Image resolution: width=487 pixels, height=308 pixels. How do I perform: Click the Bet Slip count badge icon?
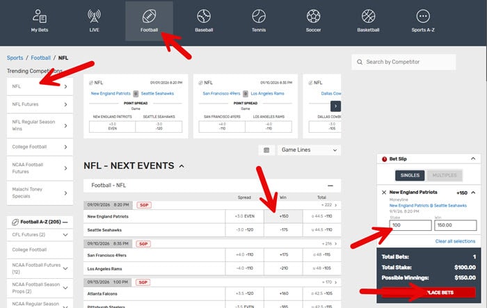pyautogui.click(x=384, y=159)
